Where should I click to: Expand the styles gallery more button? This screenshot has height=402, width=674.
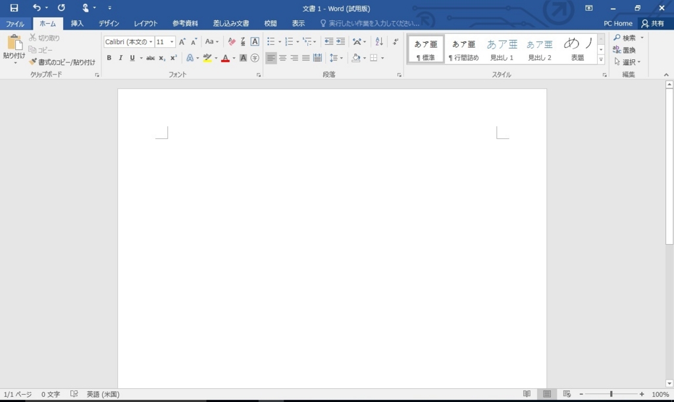pyautogui.click(x=601, y=60)
